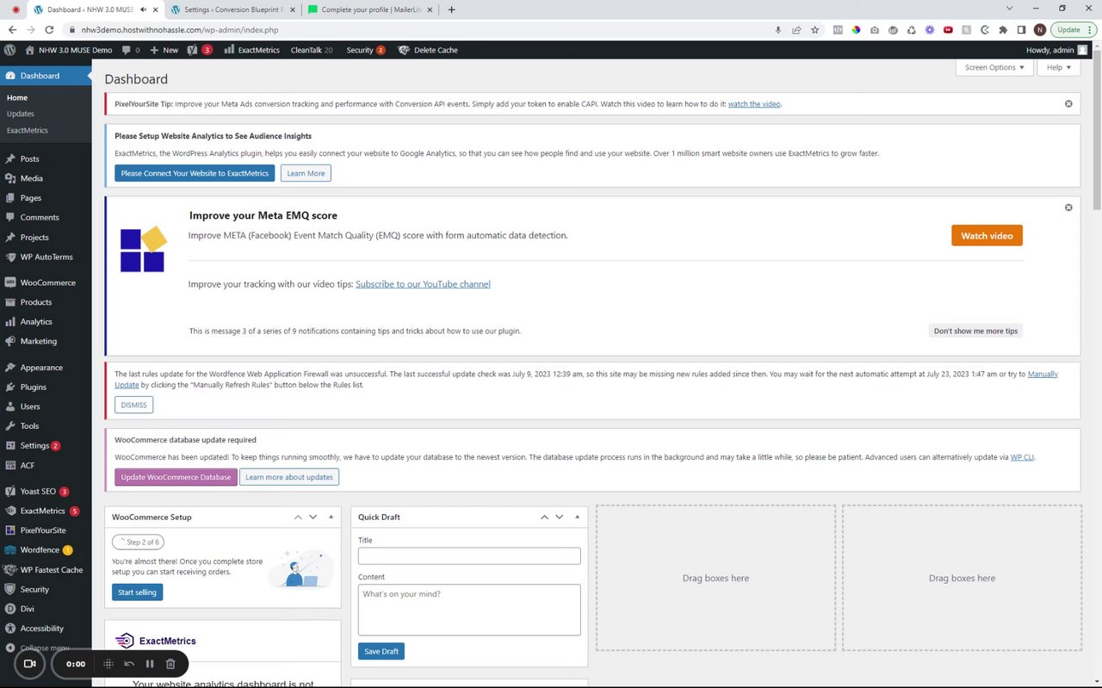Click the Save Draft button
This screenshot has height=688, width=1102.
pos(381,652)
